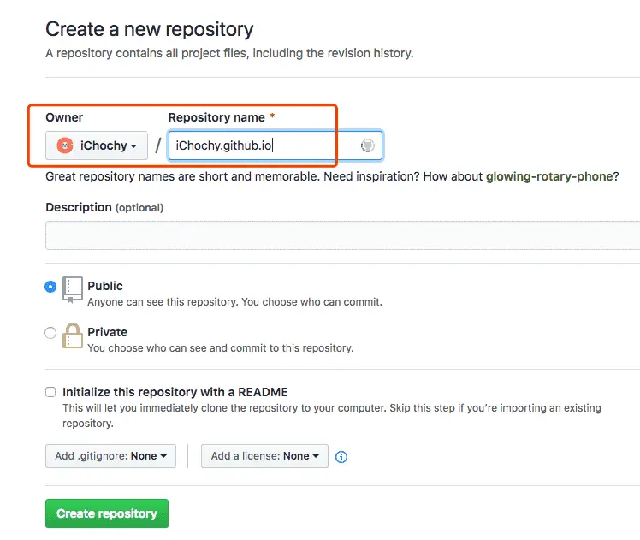This screenshot has width=640, height=540.
Task: Use the glowing-rotary-phone name suggestion link
Action: pos(548,176)
